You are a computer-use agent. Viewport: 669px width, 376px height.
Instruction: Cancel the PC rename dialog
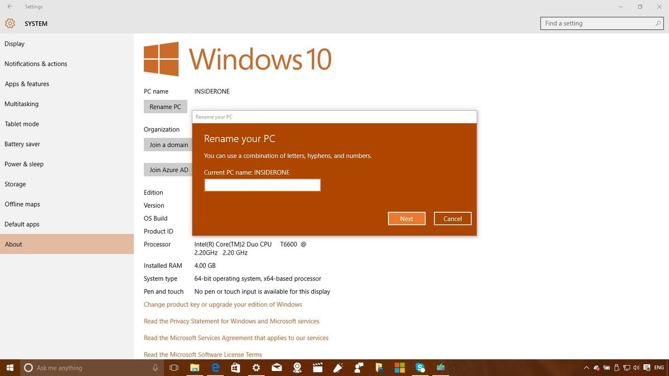pyautogui.click(x=452, y=218)
